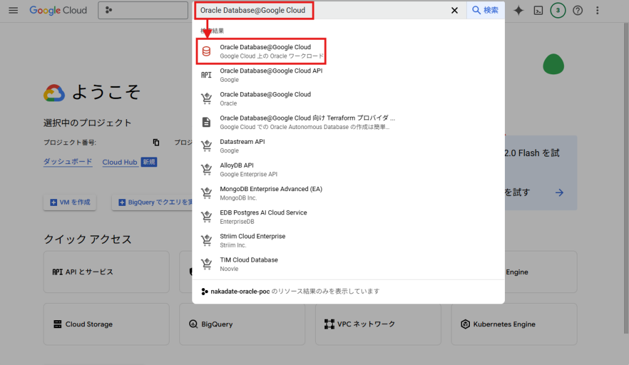Activate Cloud Shell terminal icon
The image size is (629, 365).
pos(538,10)
